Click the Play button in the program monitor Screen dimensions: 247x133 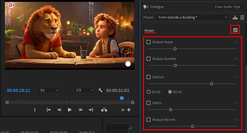pyautogui.click(x=70, y=110)
